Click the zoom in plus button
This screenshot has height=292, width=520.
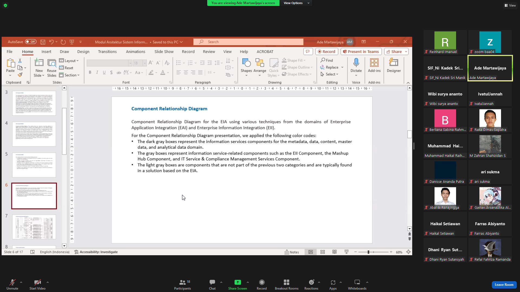pyautogui.click(x=391, y=252)
